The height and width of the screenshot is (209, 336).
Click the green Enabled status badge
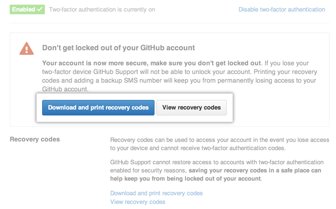coord(27,9)
